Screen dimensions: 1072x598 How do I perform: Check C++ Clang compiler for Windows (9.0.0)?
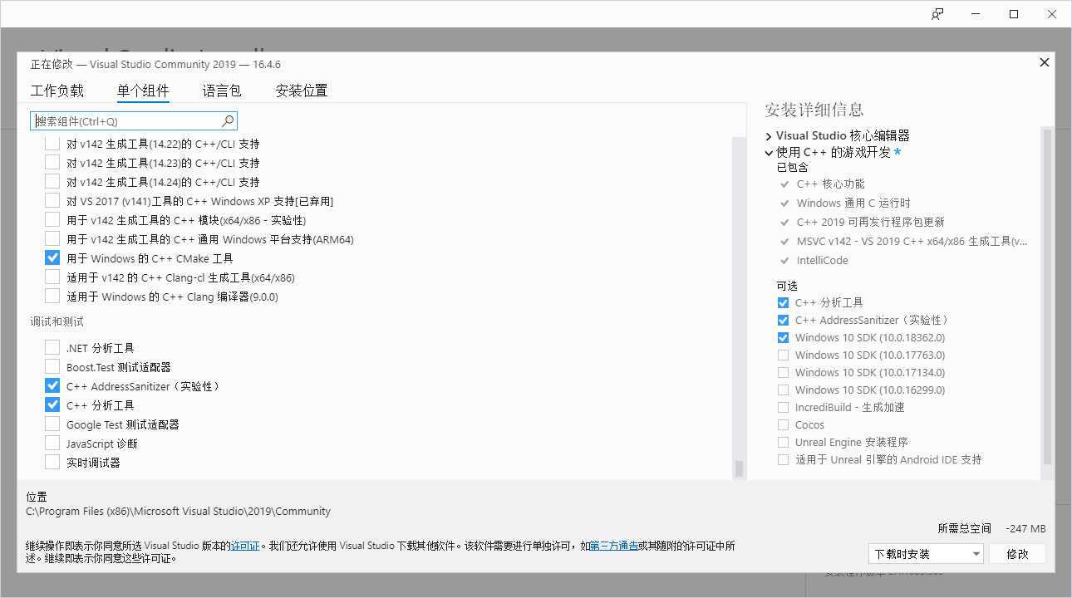(x=52, y=297)
